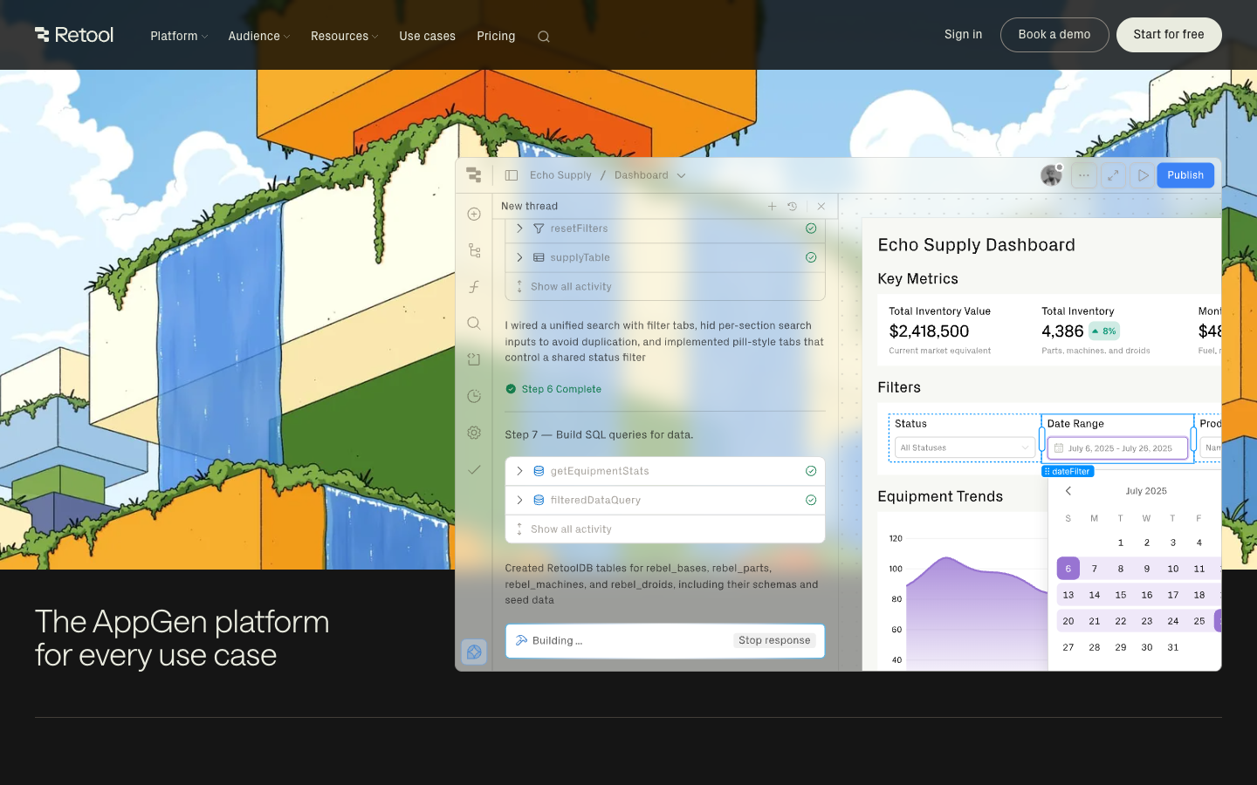Click the Echo Supply breadcrumb

[x=560, y=175]
